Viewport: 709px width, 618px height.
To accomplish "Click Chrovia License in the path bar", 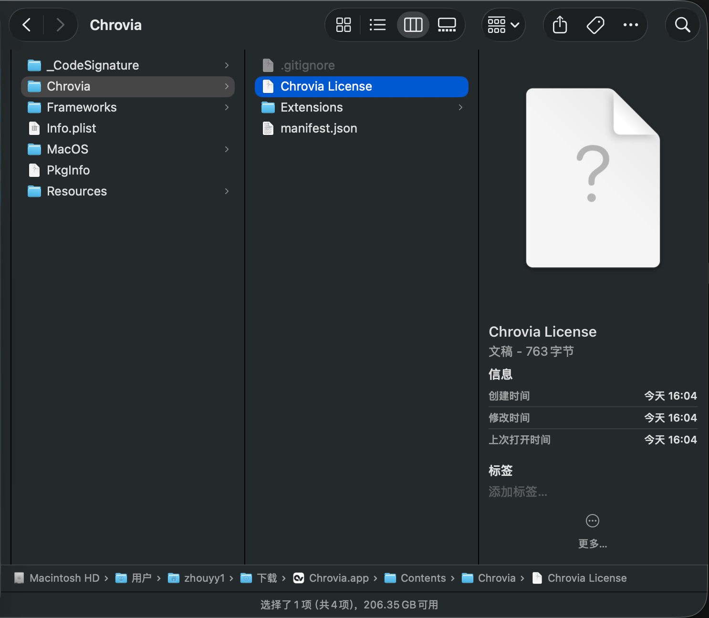I will (580, 578).
